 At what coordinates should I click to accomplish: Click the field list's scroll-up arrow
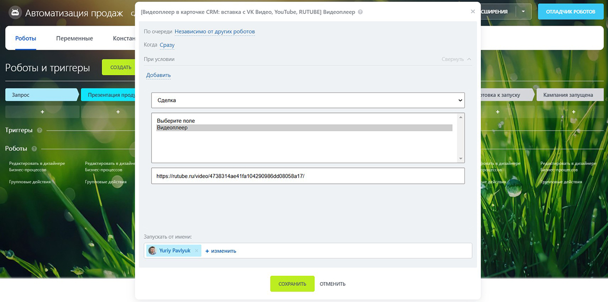point(460,117)
